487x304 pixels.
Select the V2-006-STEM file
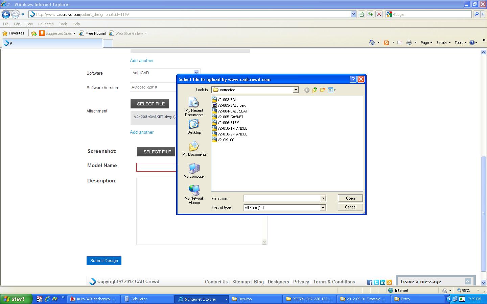[x=228, y=123]
